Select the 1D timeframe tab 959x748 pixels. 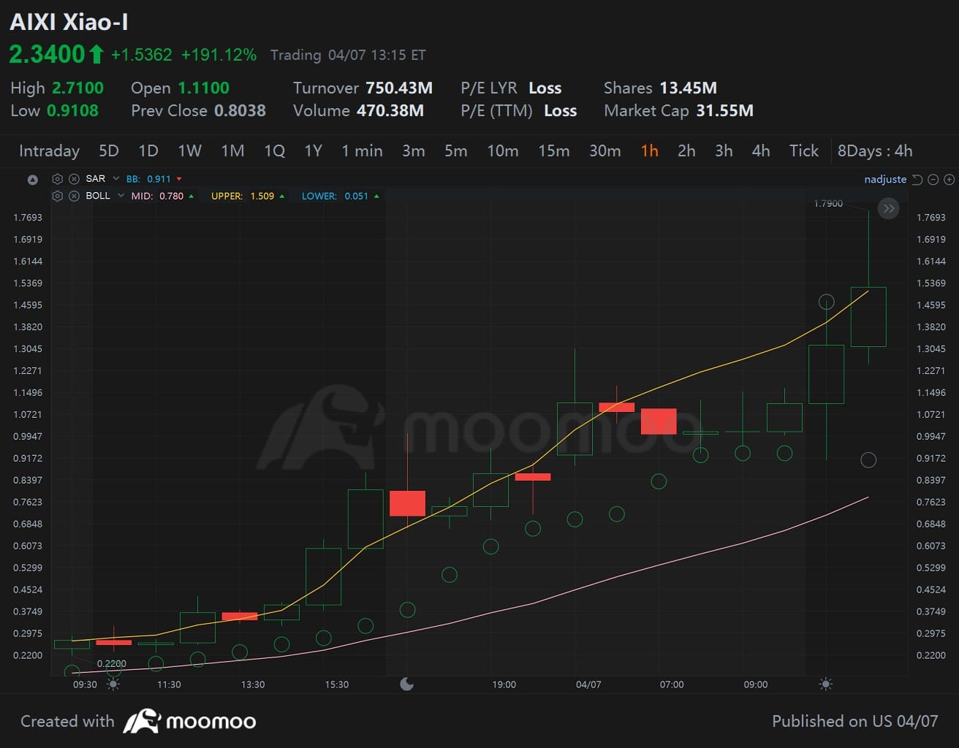click(x=148, y=150)
